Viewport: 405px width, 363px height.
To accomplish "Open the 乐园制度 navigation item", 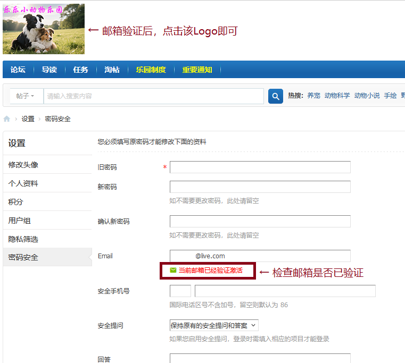I will pyautogui.click(x=151, y=70).
